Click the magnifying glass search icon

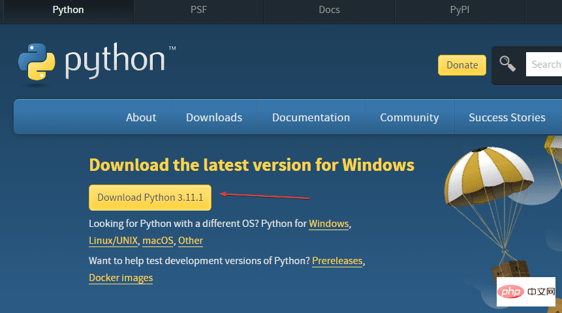click(508, 64)
